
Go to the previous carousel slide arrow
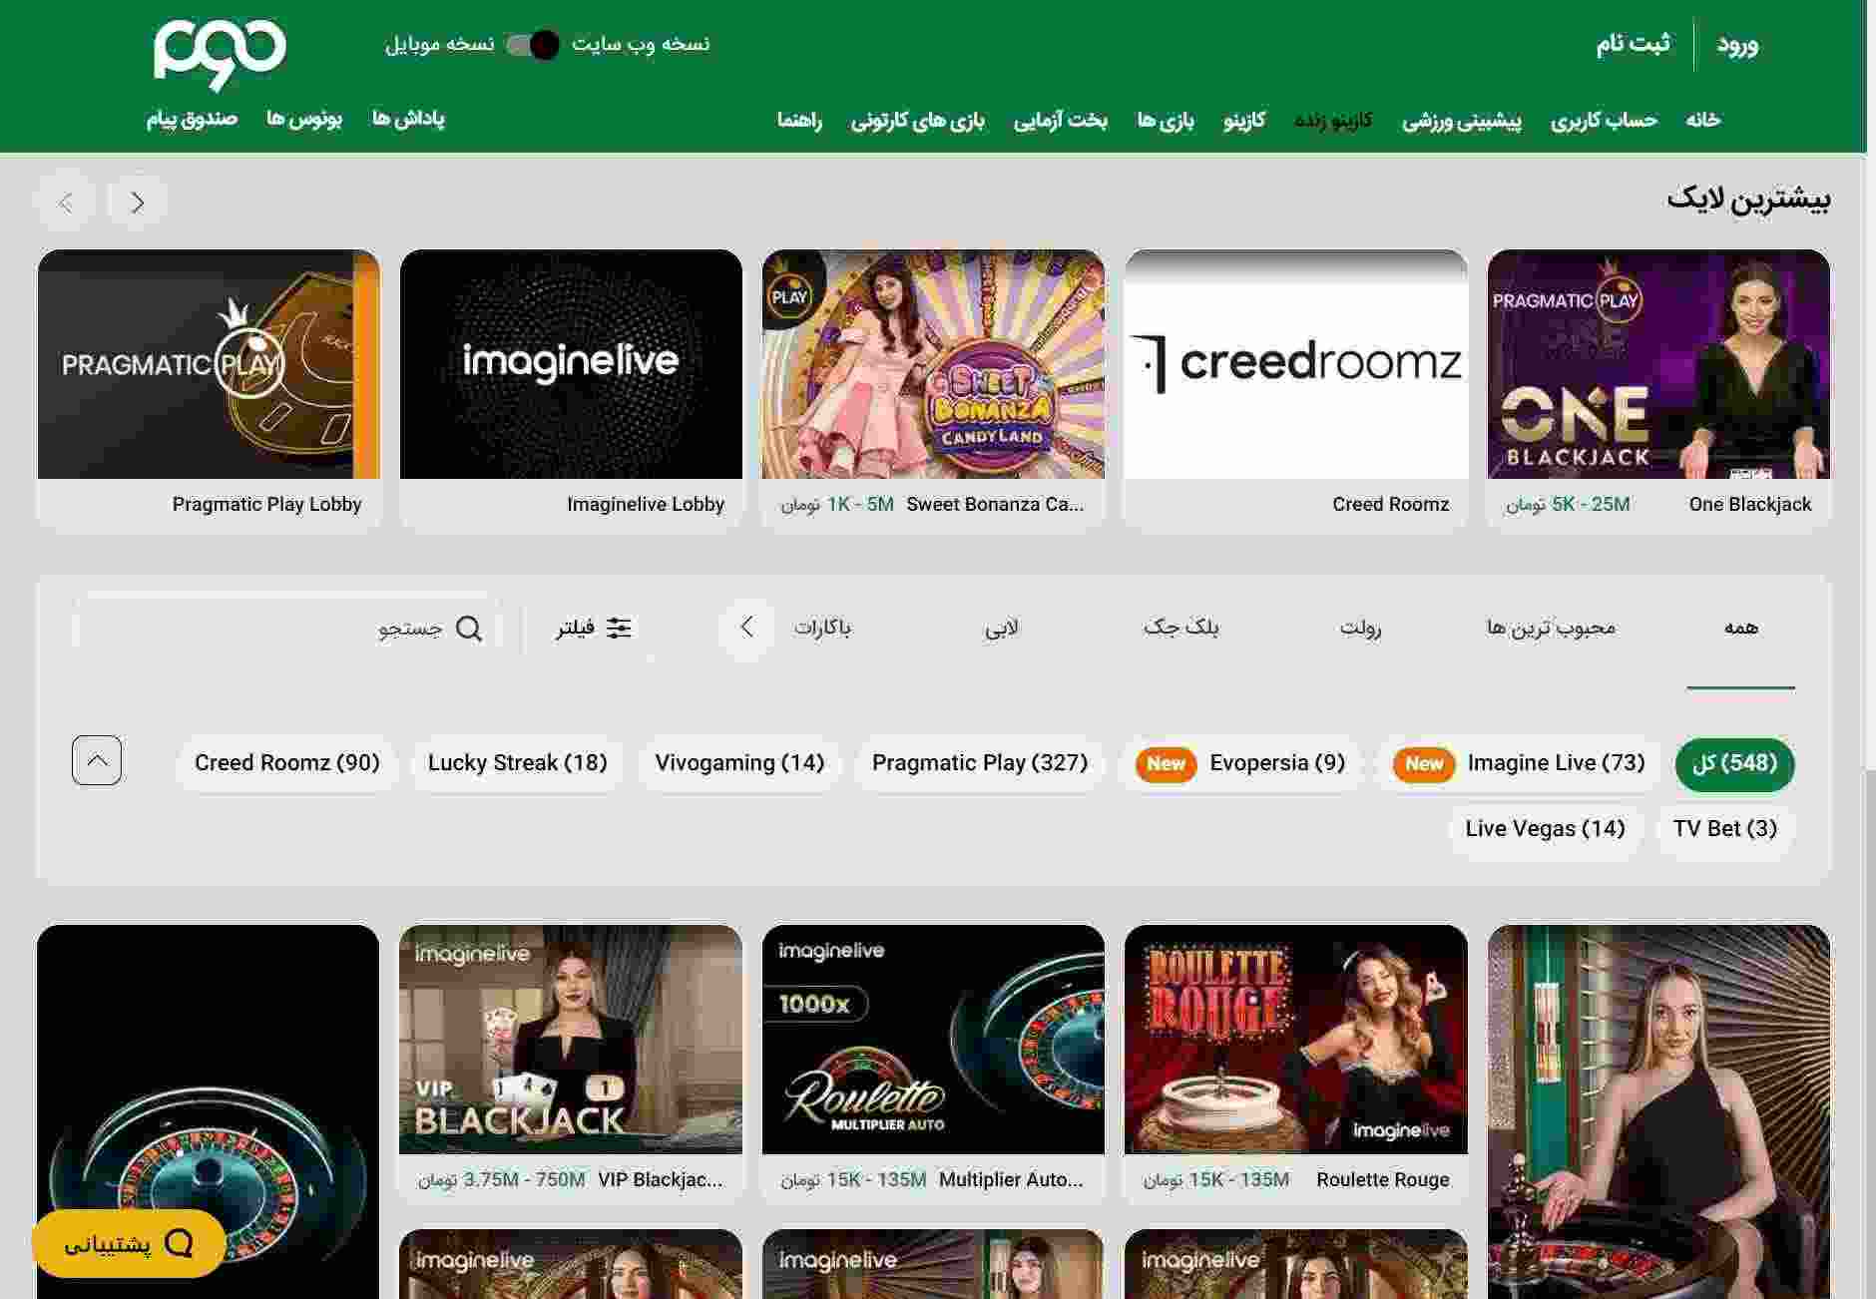(x=66, y=203)
